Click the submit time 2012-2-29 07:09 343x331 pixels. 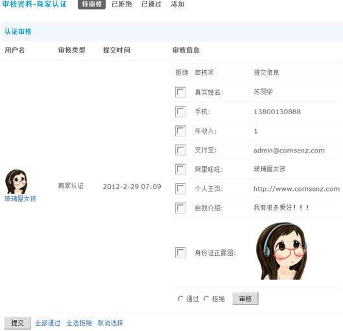point(132,186)
